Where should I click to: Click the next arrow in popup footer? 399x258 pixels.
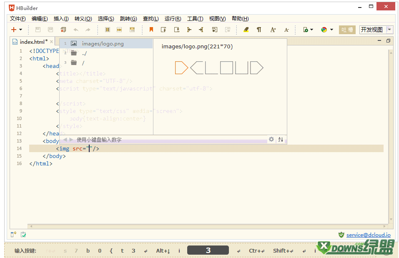[71, 140]
